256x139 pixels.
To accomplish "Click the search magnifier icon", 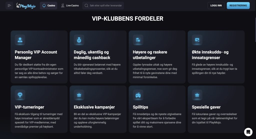I will [86, 5].
